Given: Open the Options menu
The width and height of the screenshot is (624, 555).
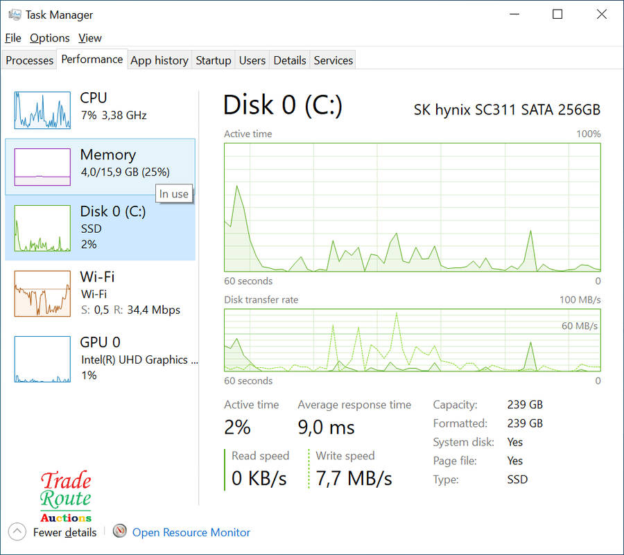Looking at the screenshot, I should pyautogui.click(x=49, y=38).
